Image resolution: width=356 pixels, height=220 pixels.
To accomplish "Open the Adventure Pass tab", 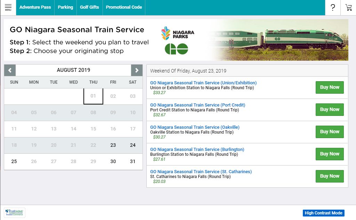I will coord(35,7).
